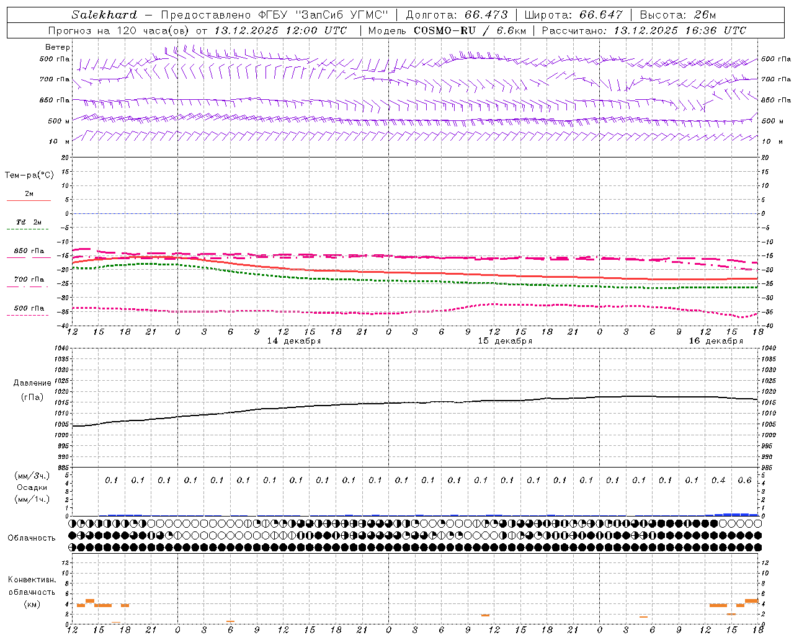Click the "Прогноз на 120 часа(ов)" text
The image size is (794, 635).
tap(119, 30)
